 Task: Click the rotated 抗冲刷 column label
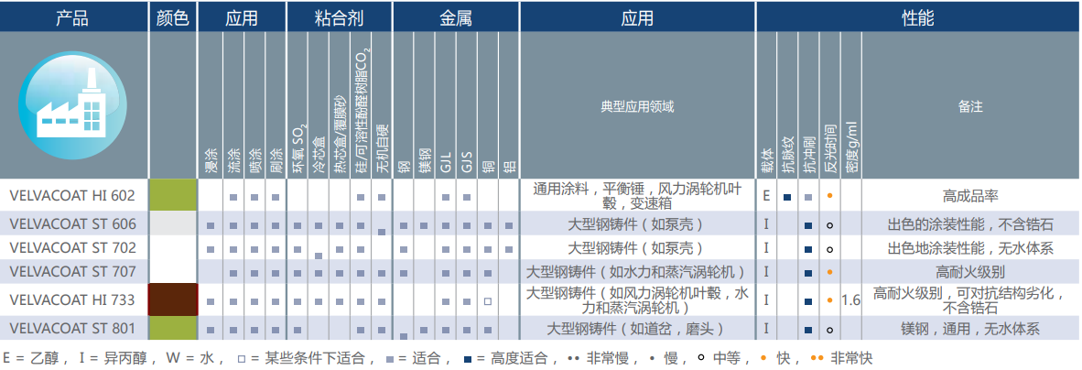pyautogui.click(x=808, y=154)
